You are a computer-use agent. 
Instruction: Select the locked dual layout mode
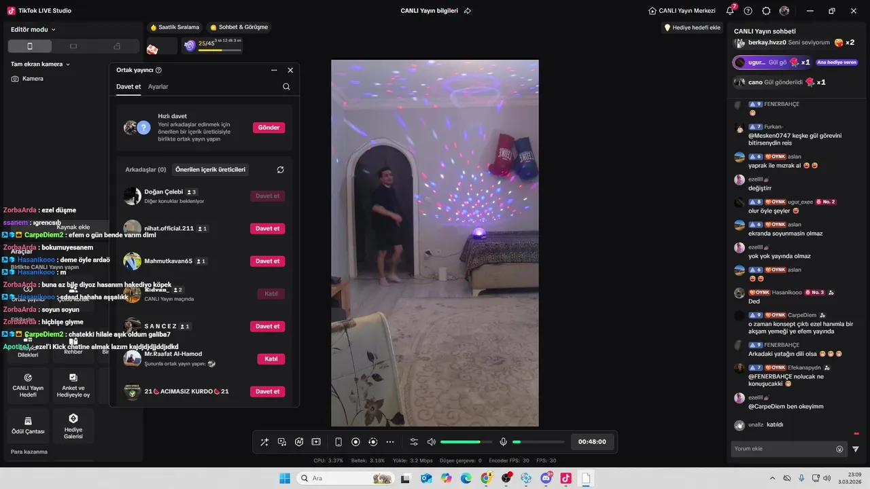pyautogui.click(x=117, y=46)
